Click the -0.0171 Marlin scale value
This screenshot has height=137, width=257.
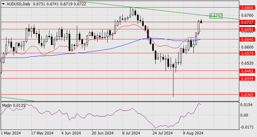(246, 127)
